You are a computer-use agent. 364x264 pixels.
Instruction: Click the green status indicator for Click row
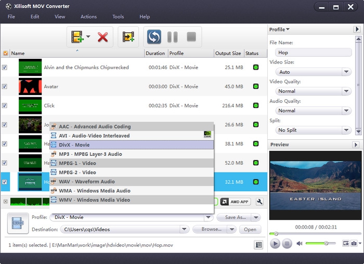tap(256, 105)
